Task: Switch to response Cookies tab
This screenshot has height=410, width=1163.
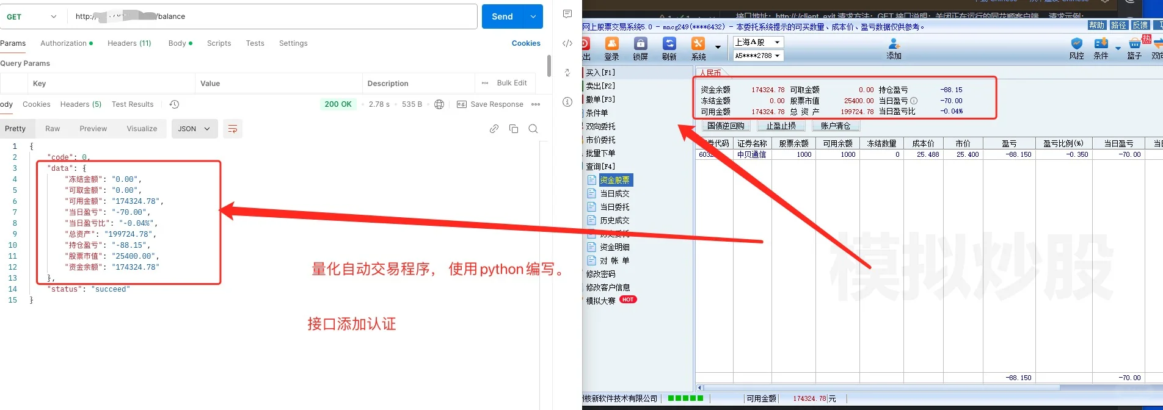Action: (37, 104)
